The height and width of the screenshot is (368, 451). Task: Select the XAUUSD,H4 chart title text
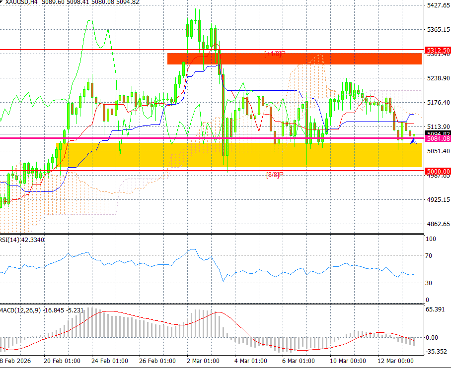21,2
